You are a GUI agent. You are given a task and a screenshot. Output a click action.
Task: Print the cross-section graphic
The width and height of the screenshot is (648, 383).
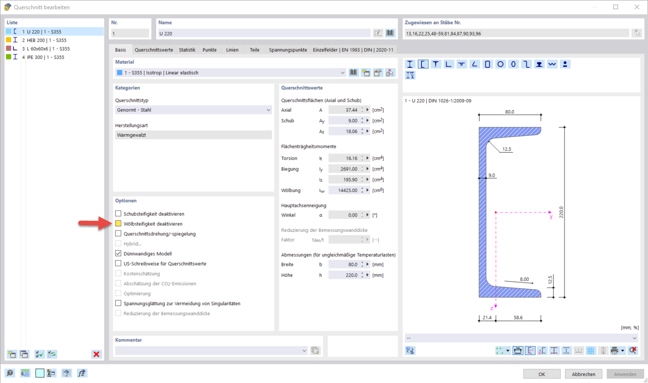click(x=614, y=351)
